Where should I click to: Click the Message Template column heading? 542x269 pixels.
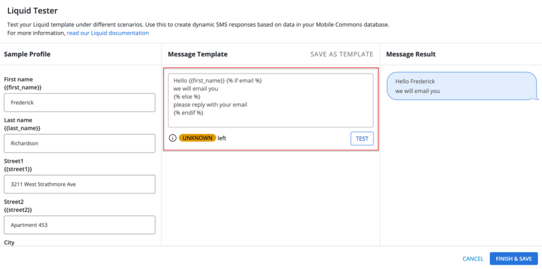coord(198,54)
